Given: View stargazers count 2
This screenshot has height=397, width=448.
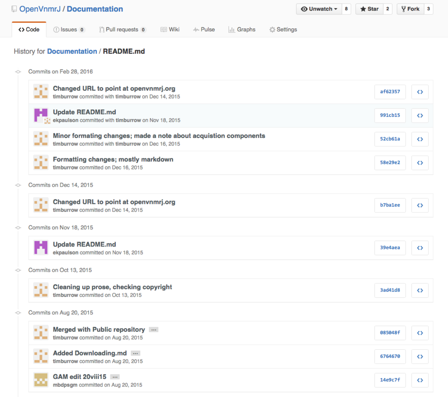Looking at the screenshot, I should pyautogui.click(x=387, y=9).
